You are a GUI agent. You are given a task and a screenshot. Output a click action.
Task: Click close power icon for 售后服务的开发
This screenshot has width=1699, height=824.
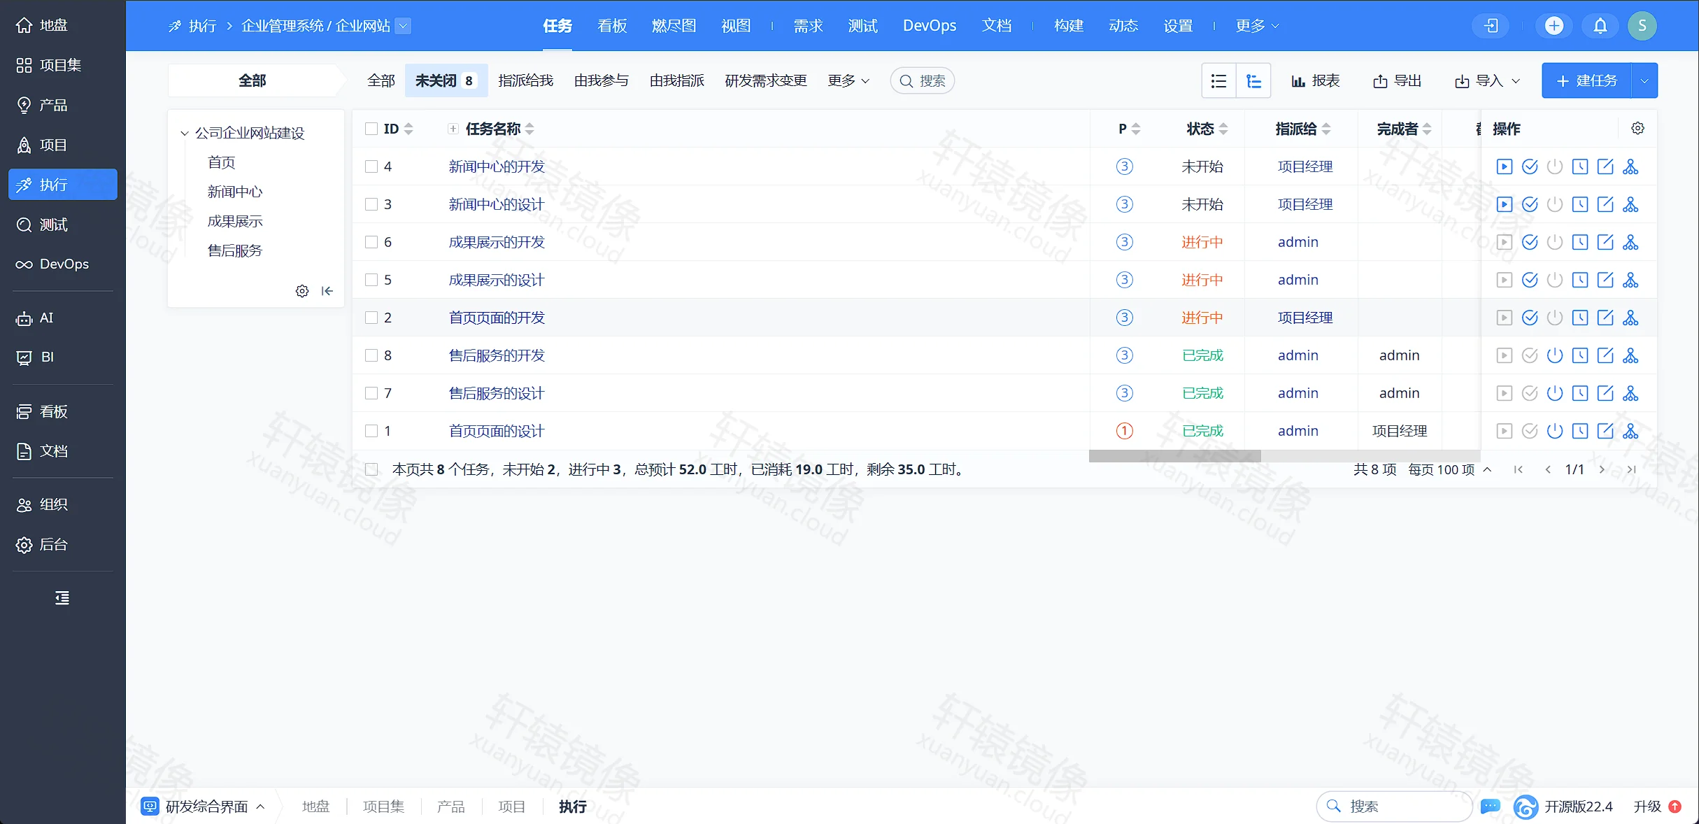pyautogui.click(x=1555, y=355)
